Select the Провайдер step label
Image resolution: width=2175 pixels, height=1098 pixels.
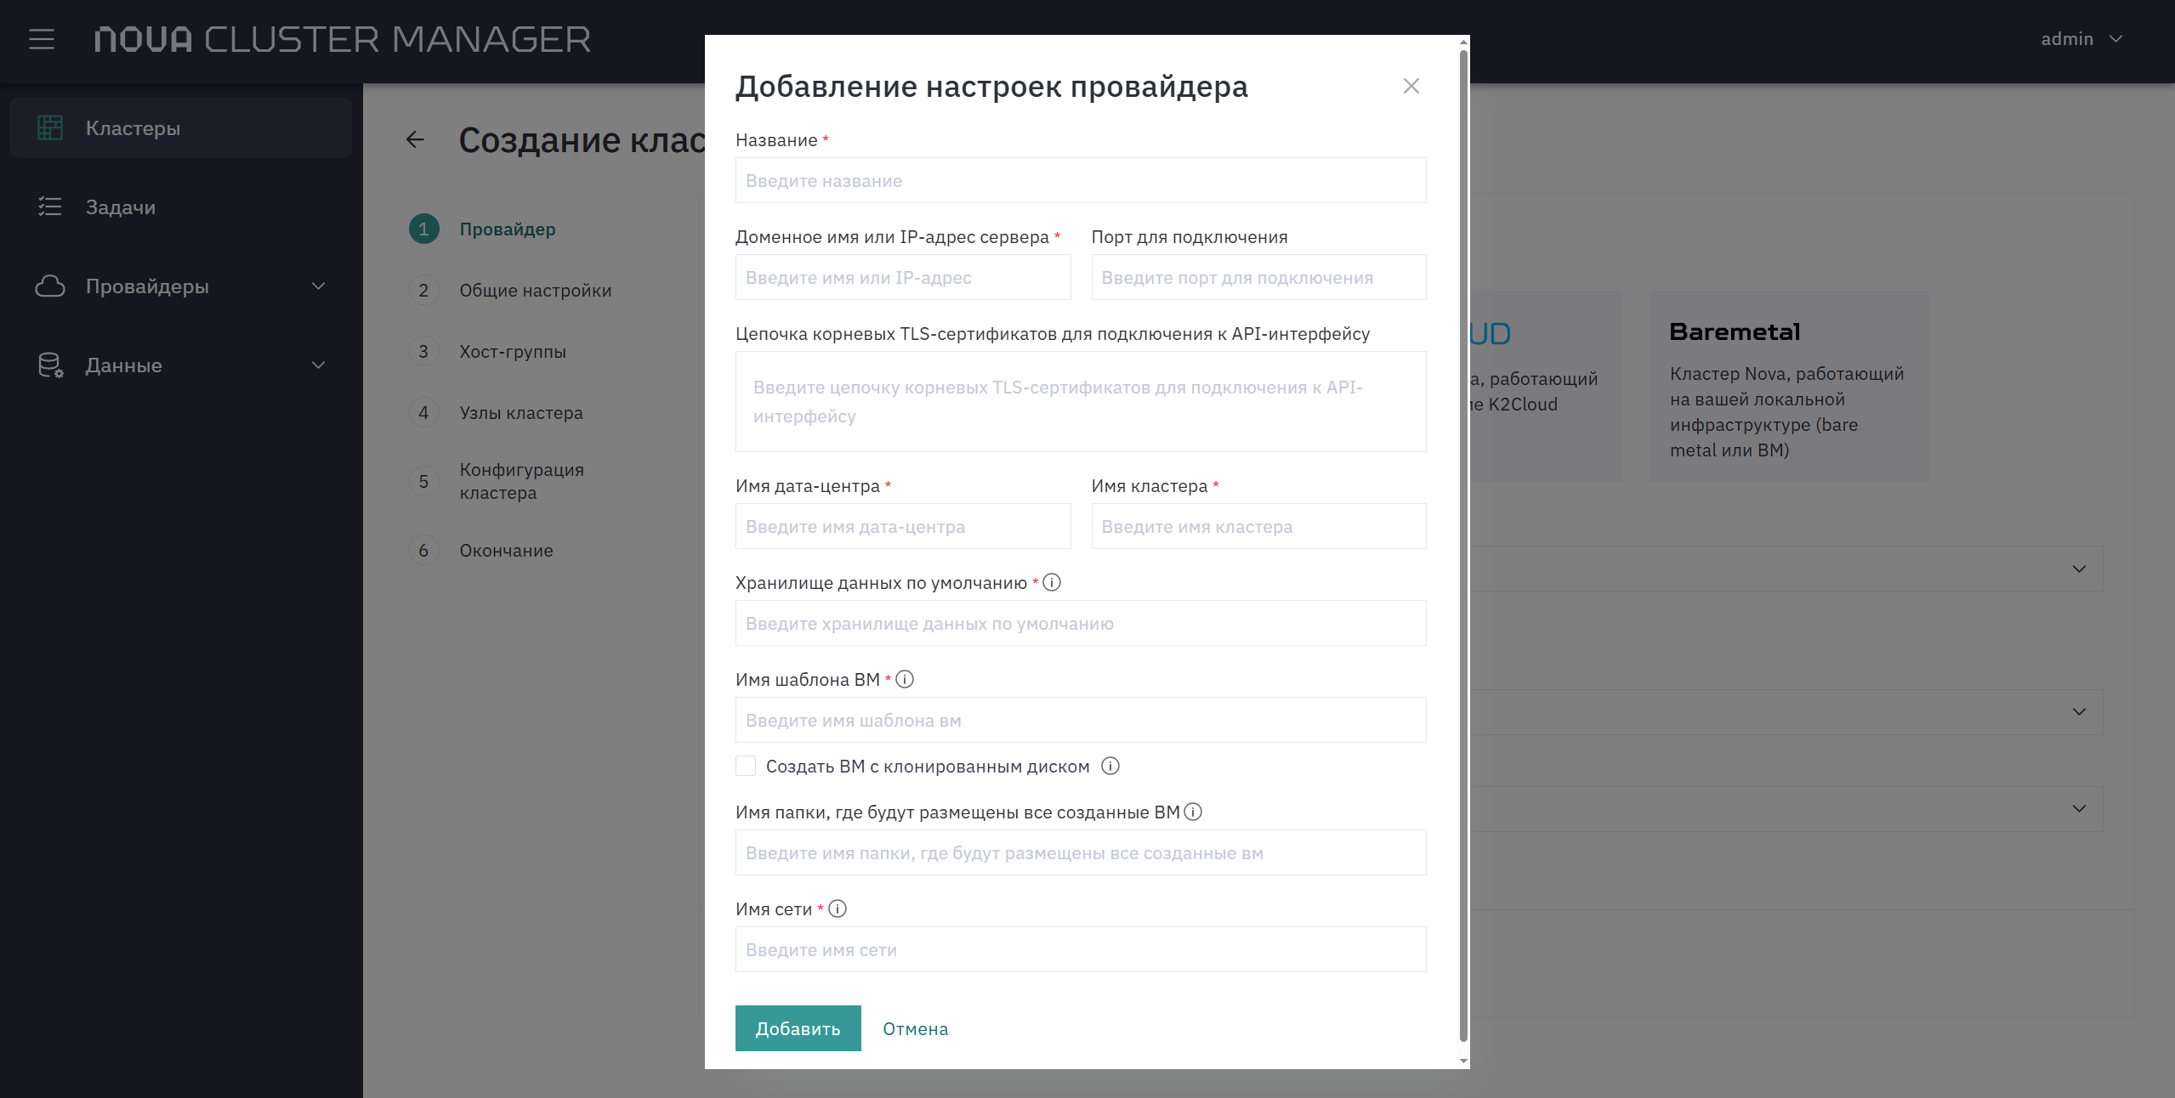[508, 229]
